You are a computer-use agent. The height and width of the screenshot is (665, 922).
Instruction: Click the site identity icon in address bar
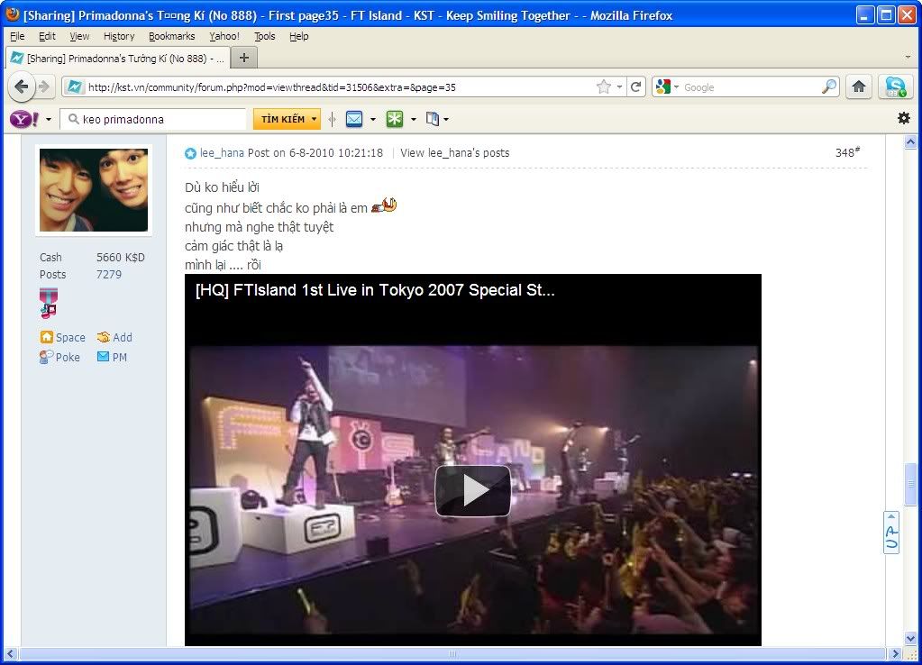pos(75,87)
